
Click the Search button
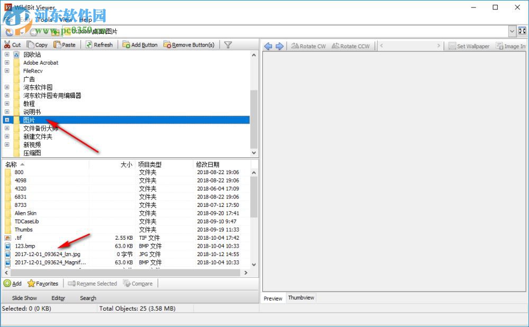click(x=88, y=298)
